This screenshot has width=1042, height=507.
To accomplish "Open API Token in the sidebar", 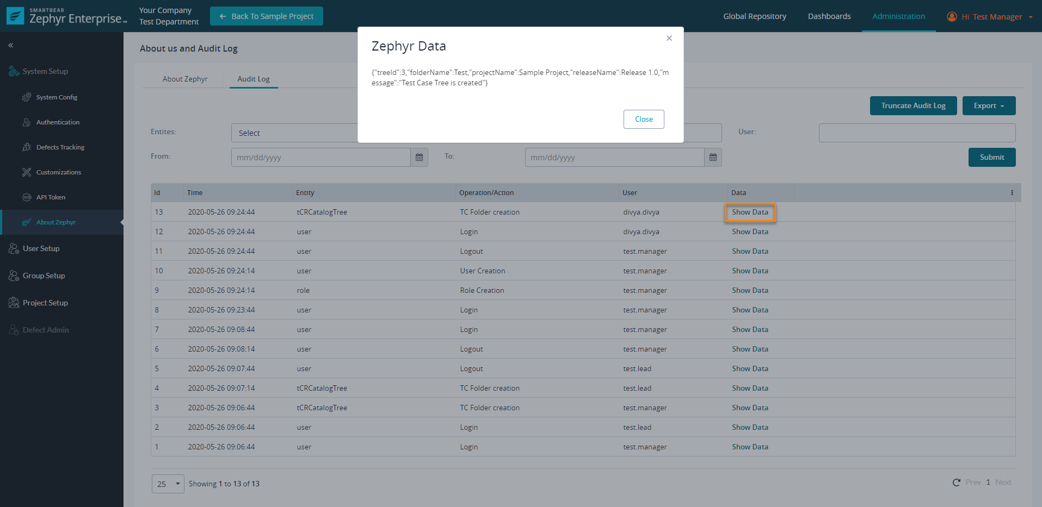I will click(51, 197).
